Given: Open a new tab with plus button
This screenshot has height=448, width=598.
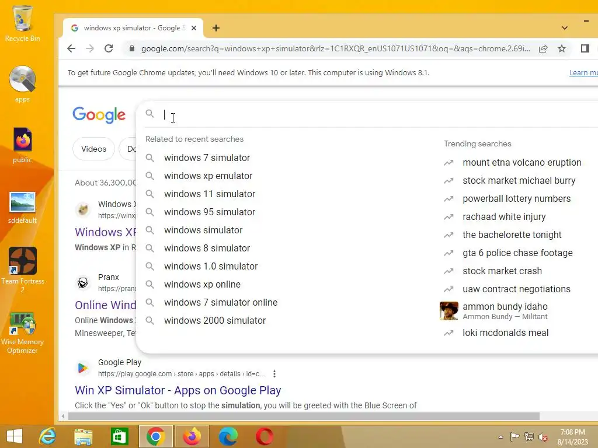Looking at the screenshot, I should [x=216, y=28].
